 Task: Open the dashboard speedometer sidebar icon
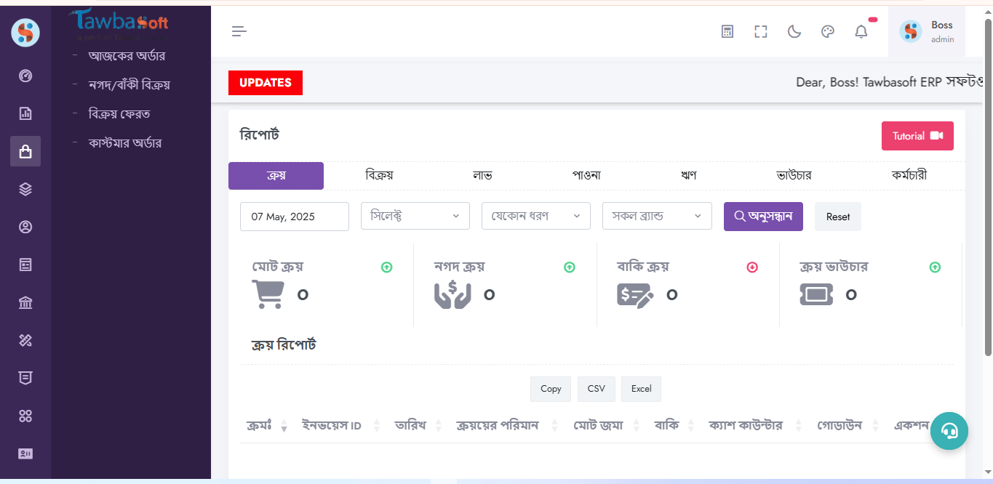tap(25, 76)
